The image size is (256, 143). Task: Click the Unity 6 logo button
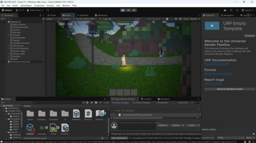[x=7, y=10]
